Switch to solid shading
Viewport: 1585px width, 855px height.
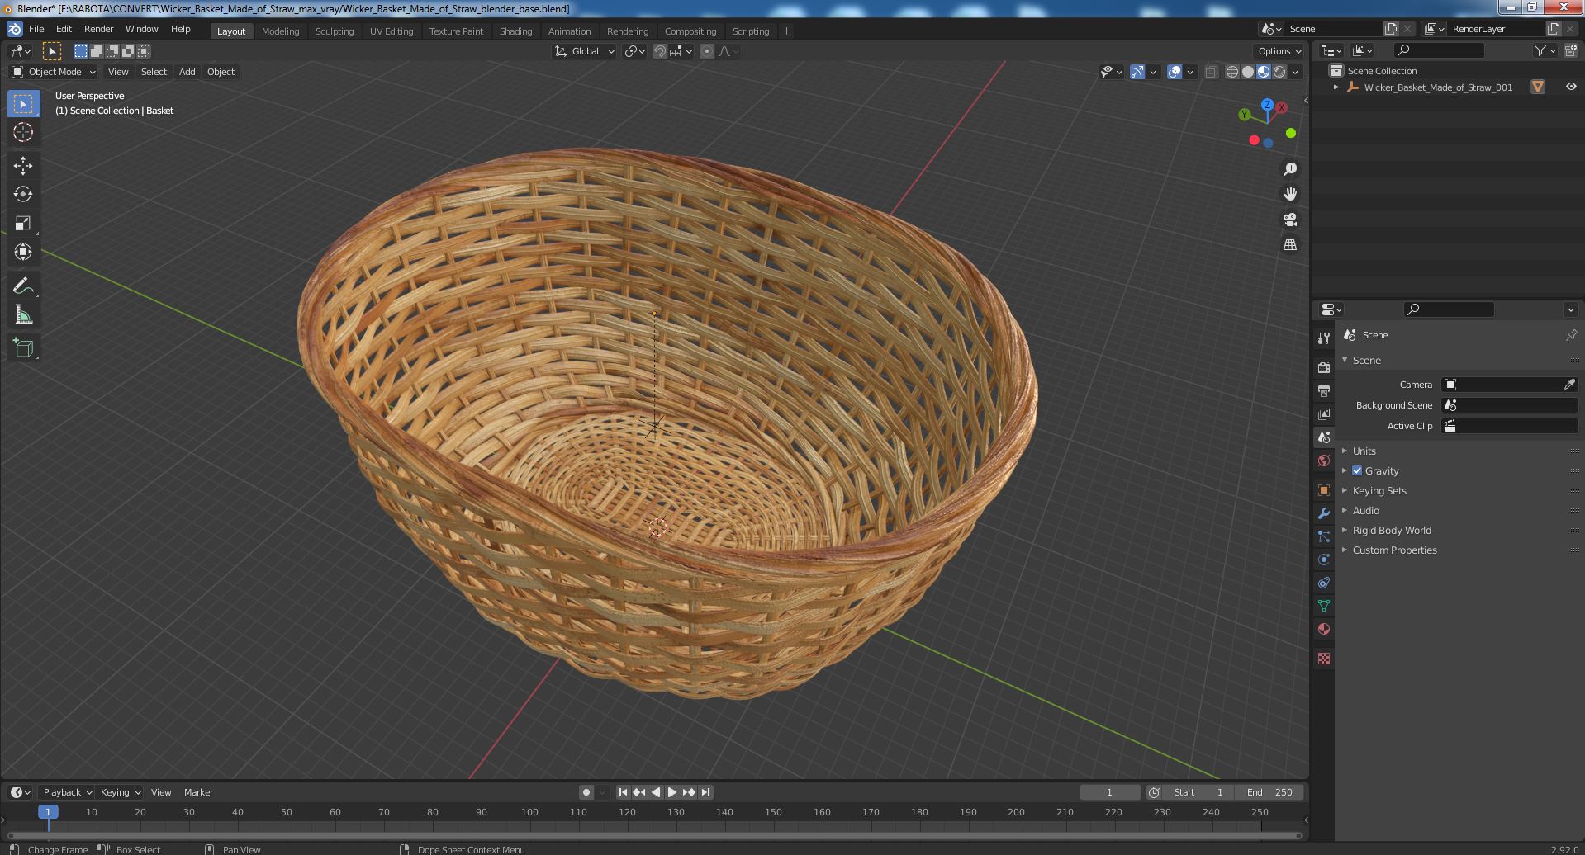click(1248, 72)
